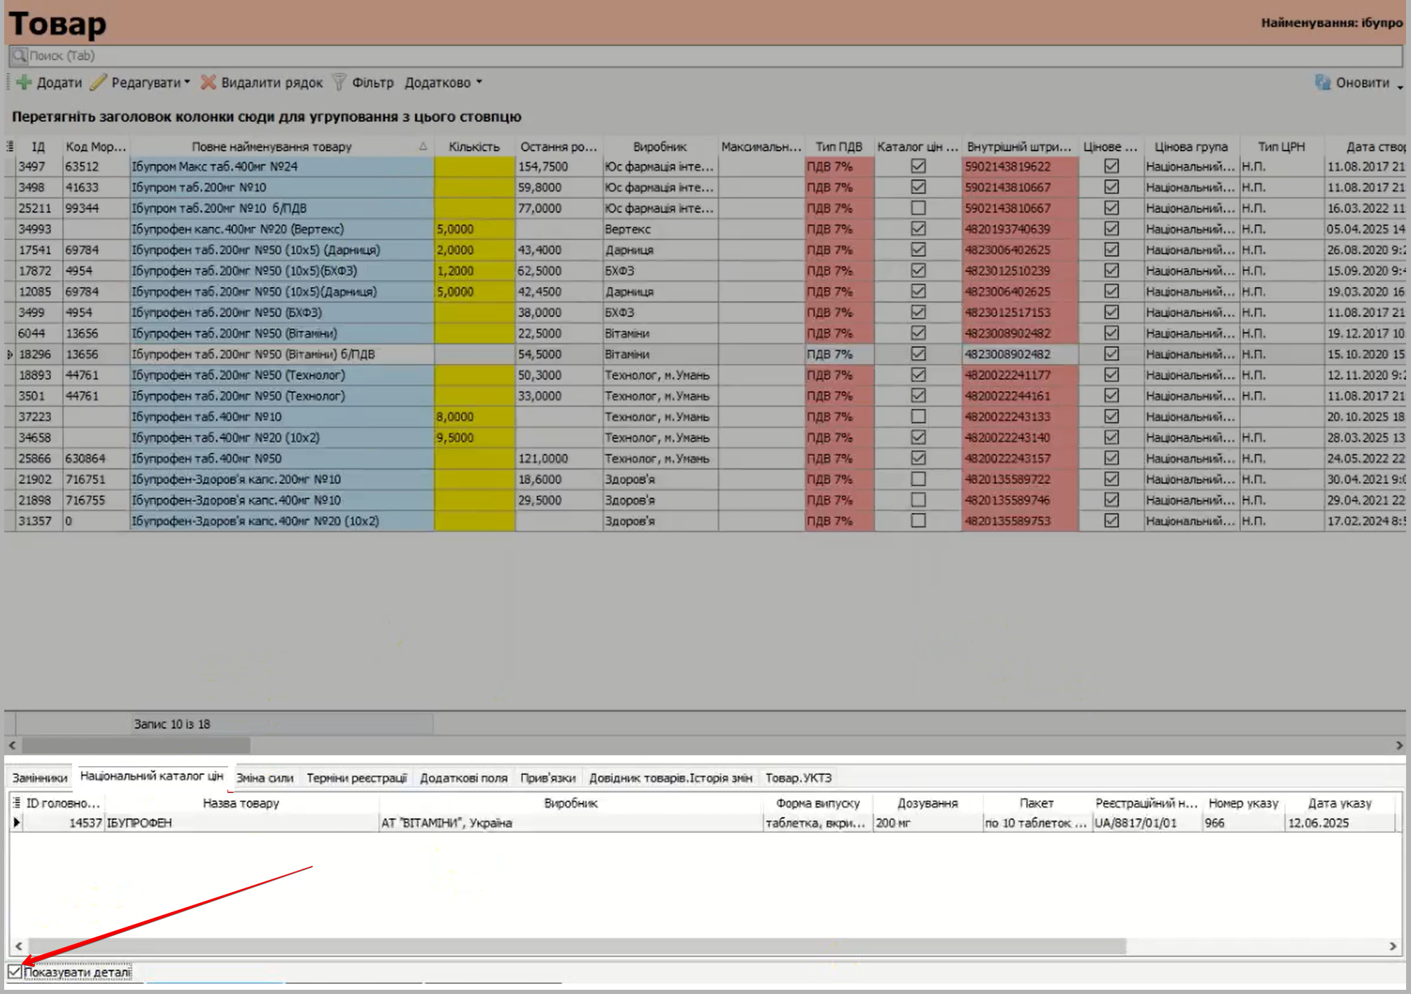Open the Редагувати dropdown arrow

tap(187, 83)
